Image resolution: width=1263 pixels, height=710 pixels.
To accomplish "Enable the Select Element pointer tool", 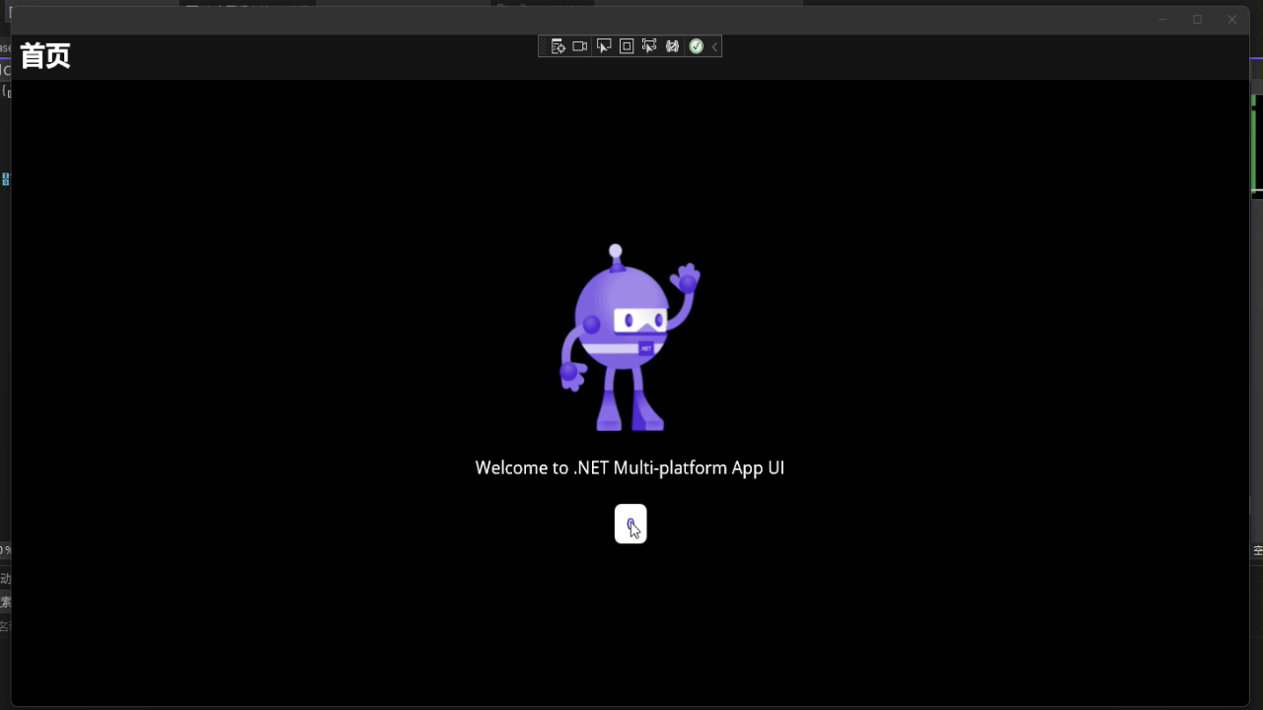I will [603, 46].
